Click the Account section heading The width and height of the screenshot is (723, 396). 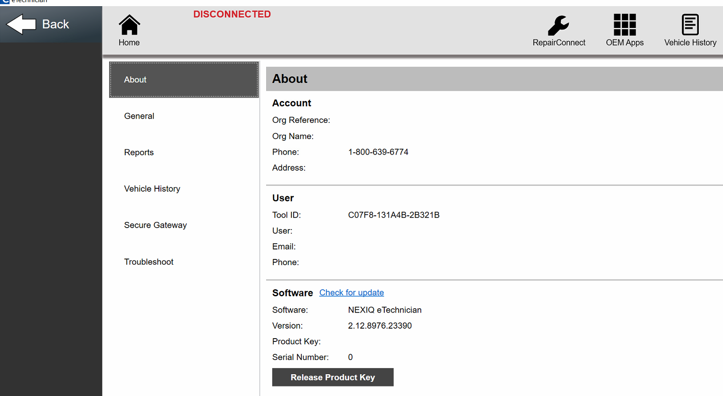point(292,103)
